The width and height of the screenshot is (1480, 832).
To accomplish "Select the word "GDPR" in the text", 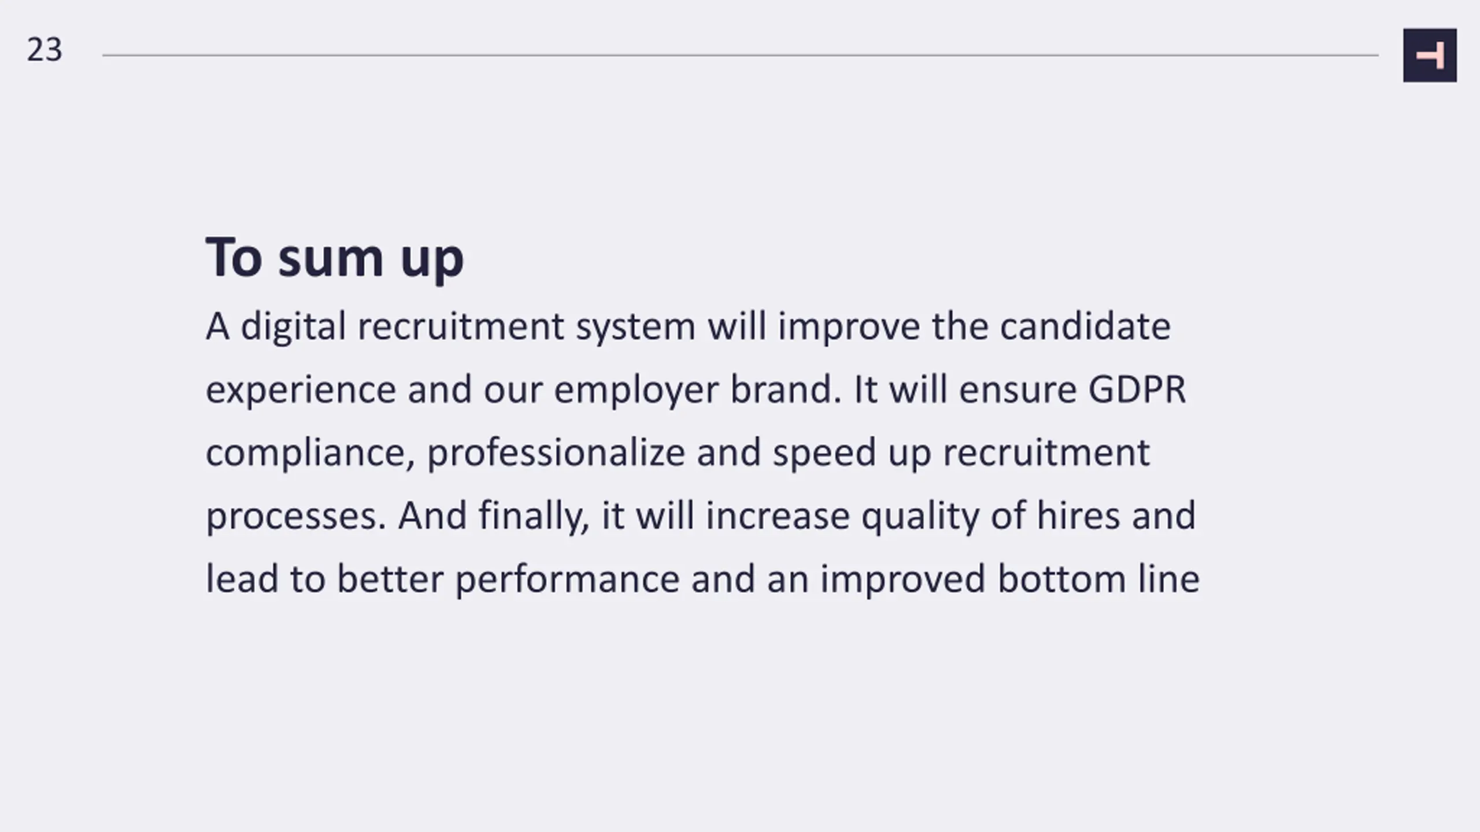I will (x=1137, y=389).
